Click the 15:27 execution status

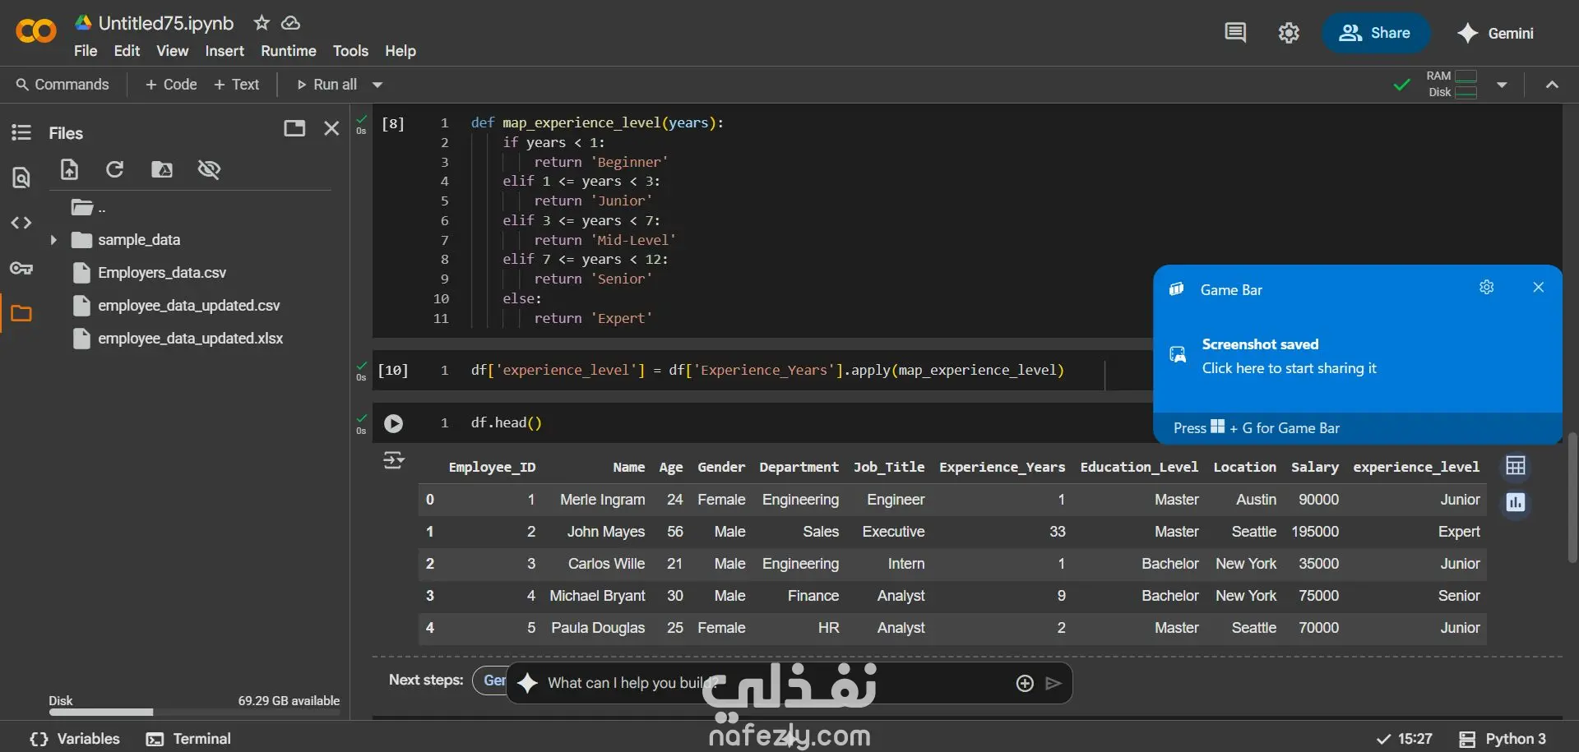click(1405, 739)
